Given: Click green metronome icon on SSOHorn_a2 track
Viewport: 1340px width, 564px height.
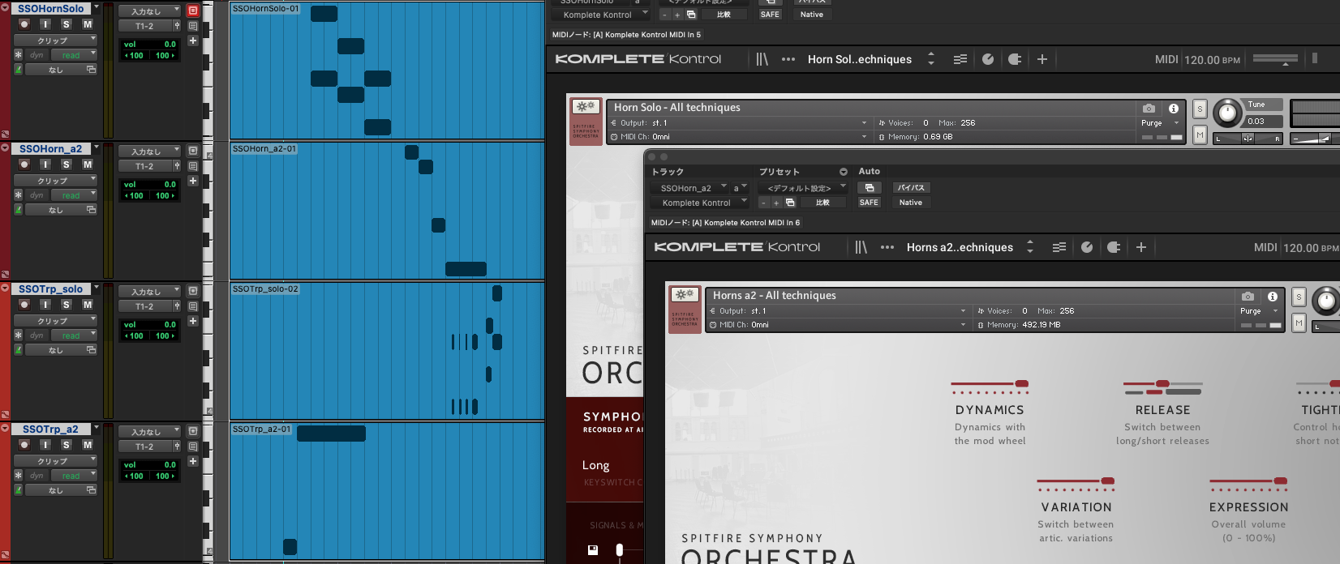Looking at the screenshot, I should [19, 210].
